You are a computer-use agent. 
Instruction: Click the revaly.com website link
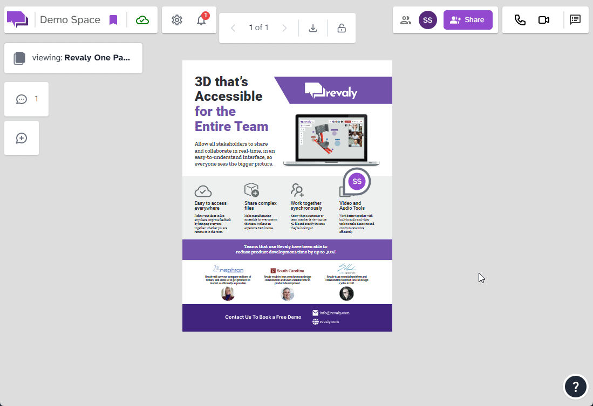(329, 322)
